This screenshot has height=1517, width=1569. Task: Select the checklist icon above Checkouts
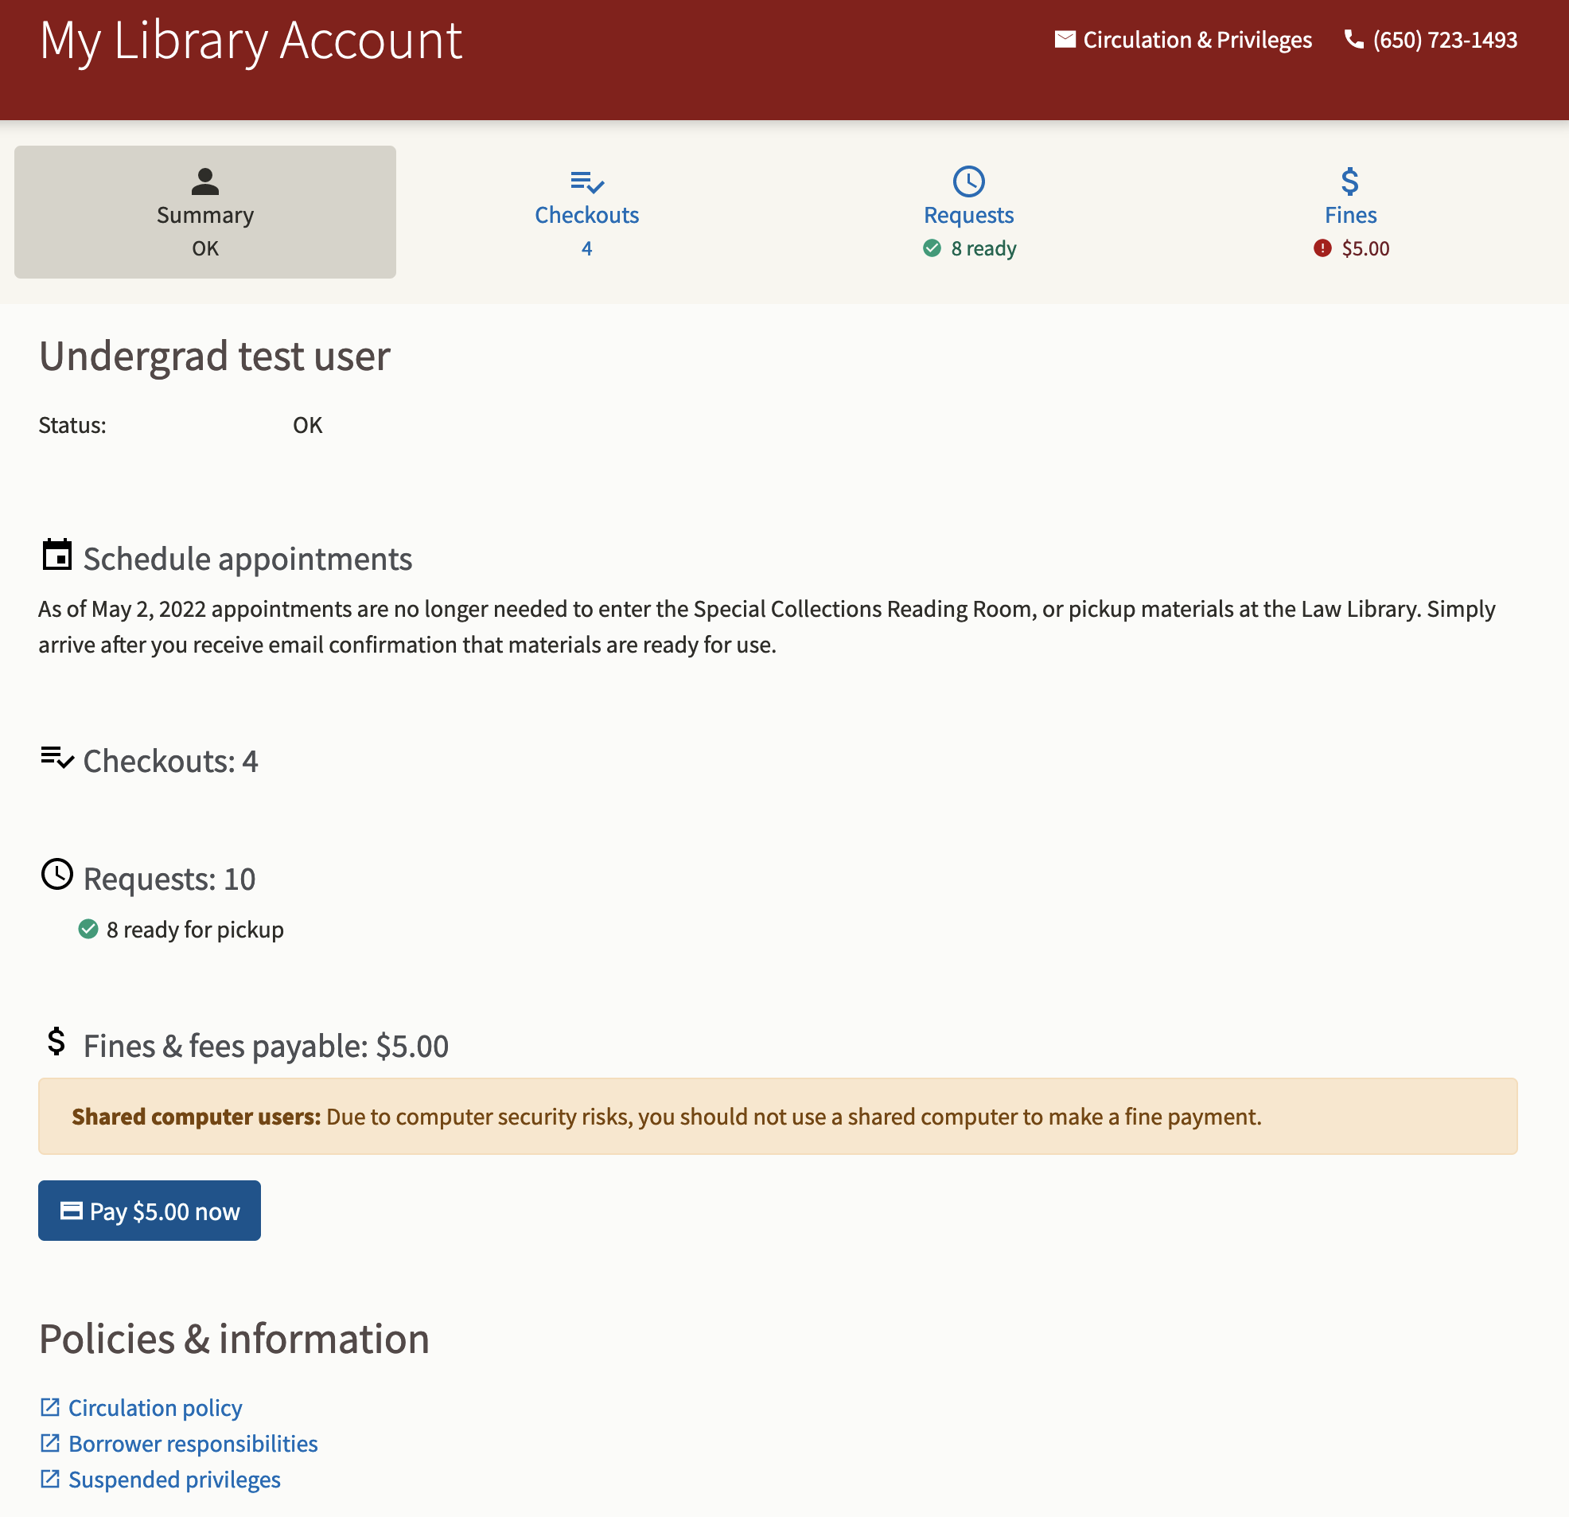tap(586, 182)
